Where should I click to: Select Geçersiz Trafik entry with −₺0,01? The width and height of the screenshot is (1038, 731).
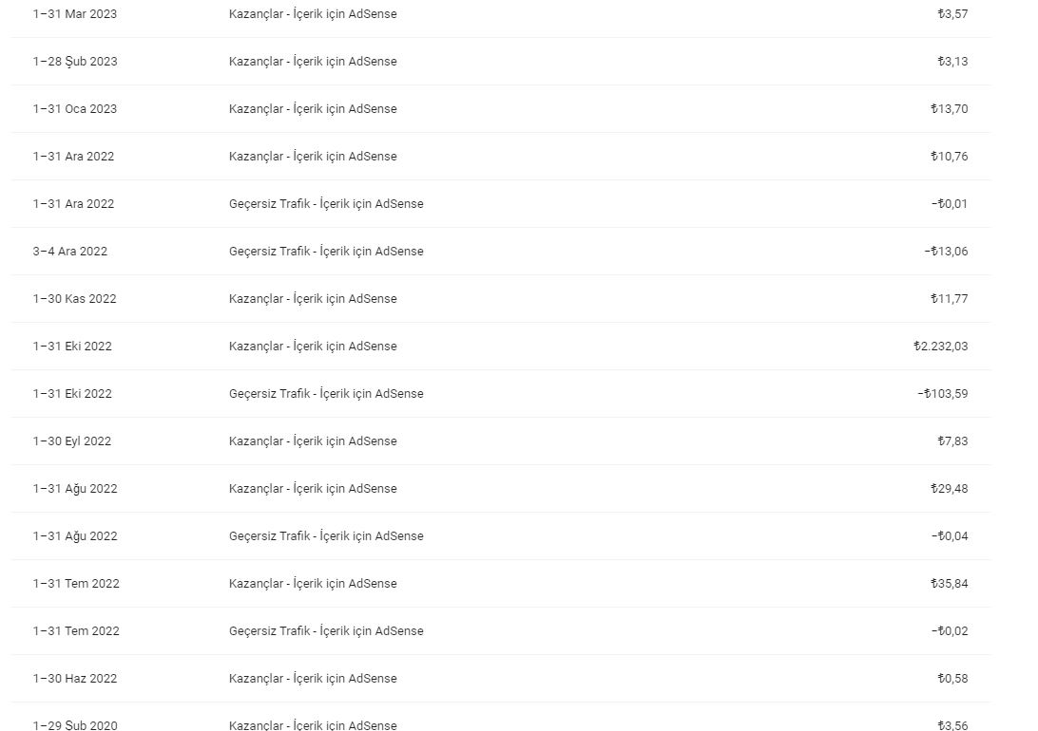click(326, 204)
